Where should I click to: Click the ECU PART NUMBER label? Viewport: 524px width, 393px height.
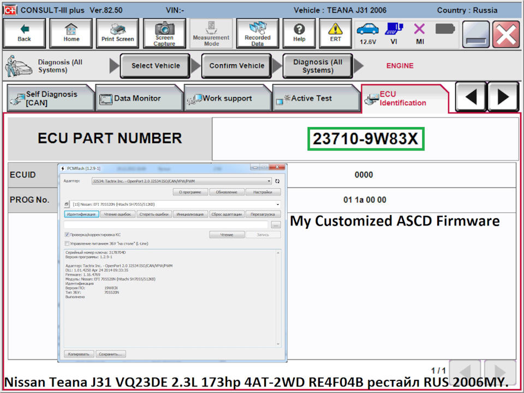pyautogui.click(x=110, y=138)
